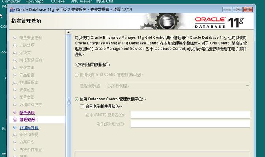Click the 系统类 step text

[25, 53]
